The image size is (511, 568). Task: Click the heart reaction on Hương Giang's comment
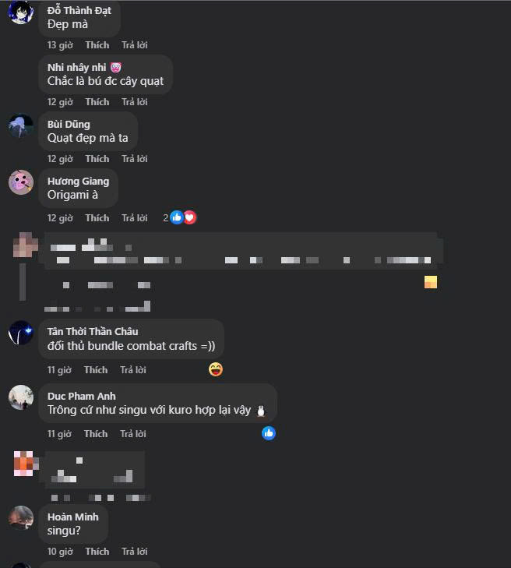click(190, 217)
